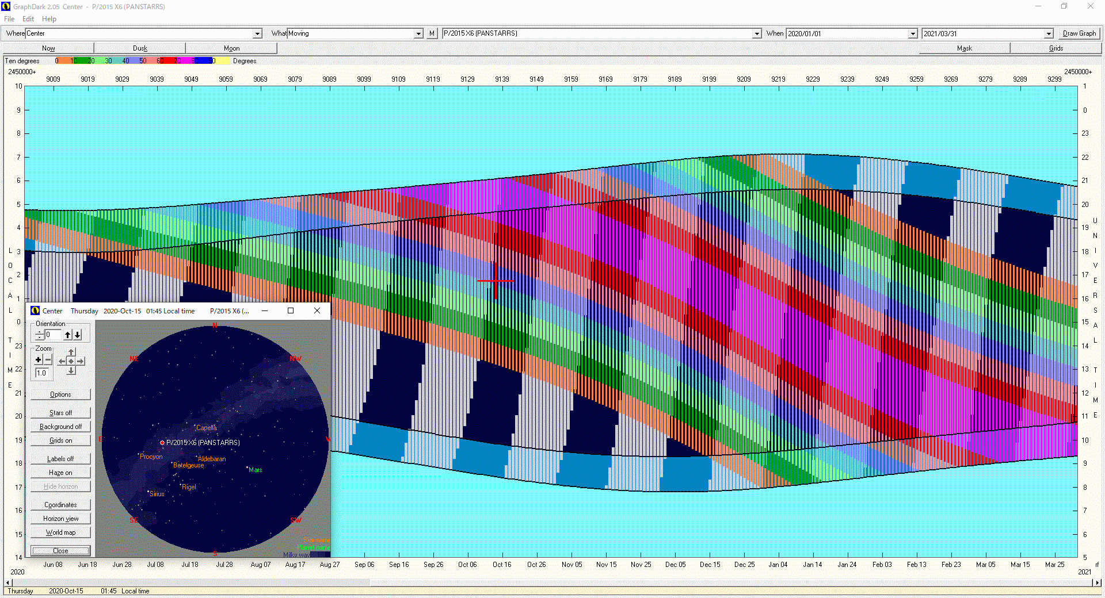Click the sky chart window moon icon
The image size is (1105, 598).
(x=35, y=310)
